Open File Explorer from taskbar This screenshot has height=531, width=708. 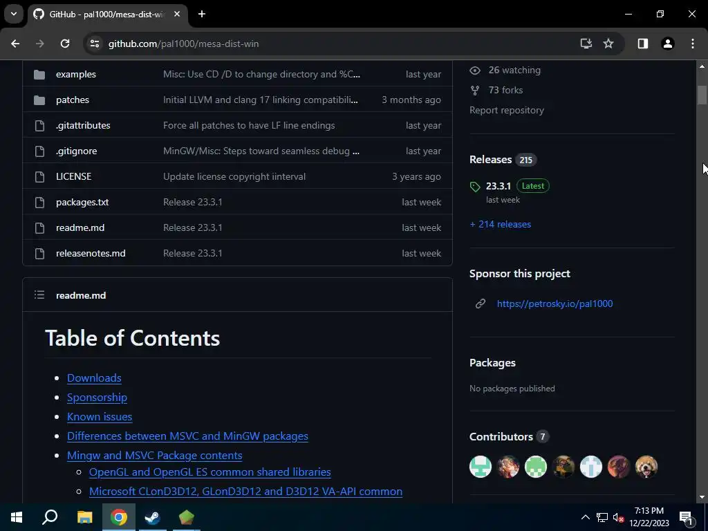[x=84, y=517]
